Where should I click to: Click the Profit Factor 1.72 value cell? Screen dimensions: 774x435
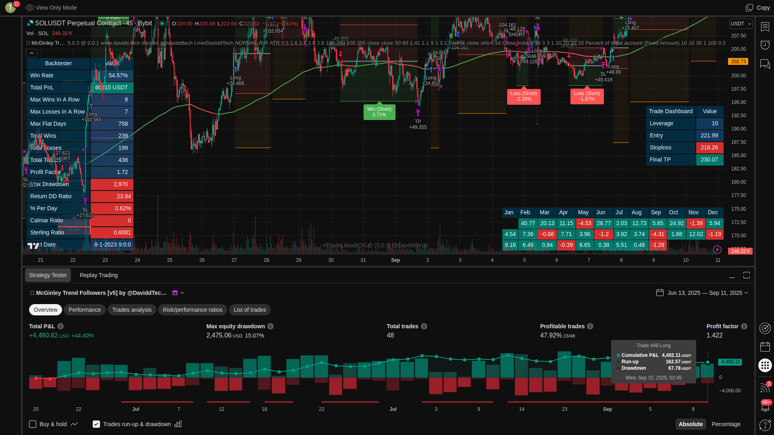[x=112, y=172]
